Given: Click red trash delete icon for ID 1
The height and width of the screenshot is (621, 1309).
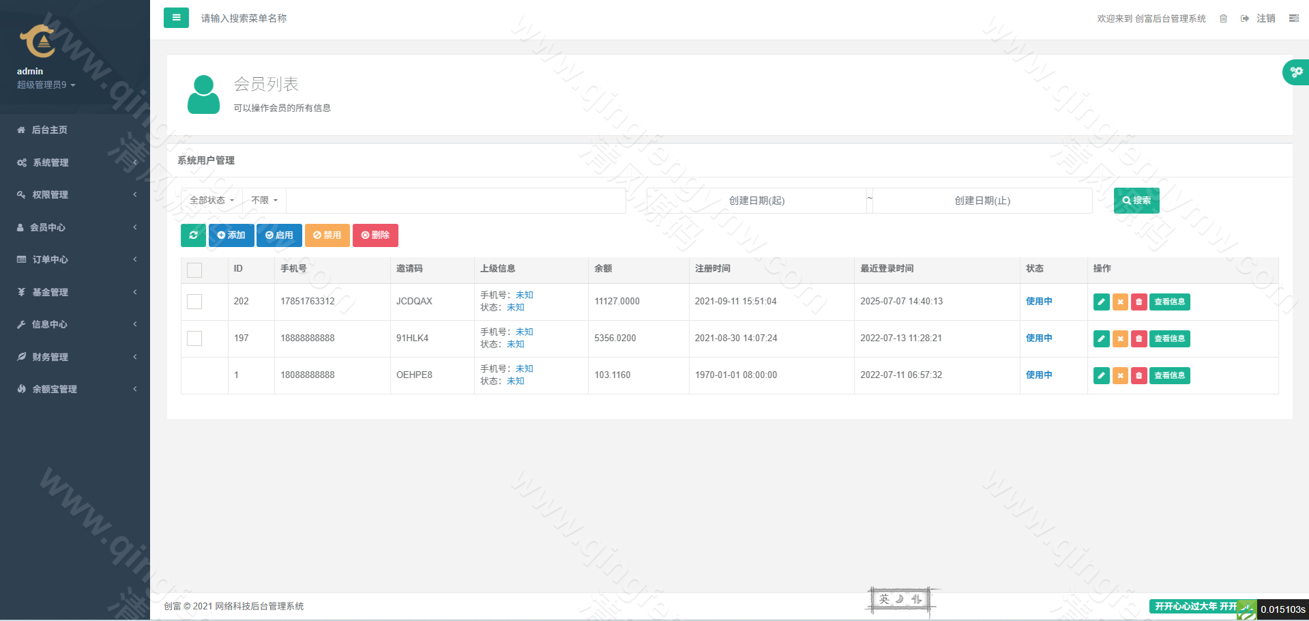Looking at the screenshot, I should point(1138,375).
